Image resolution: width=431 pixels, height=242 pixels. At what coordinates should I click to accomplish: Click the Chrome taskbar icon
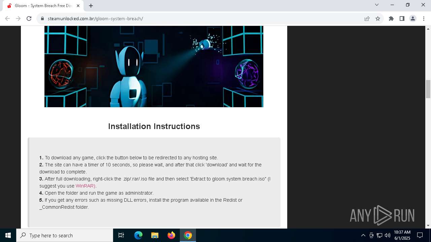(188, 235)
